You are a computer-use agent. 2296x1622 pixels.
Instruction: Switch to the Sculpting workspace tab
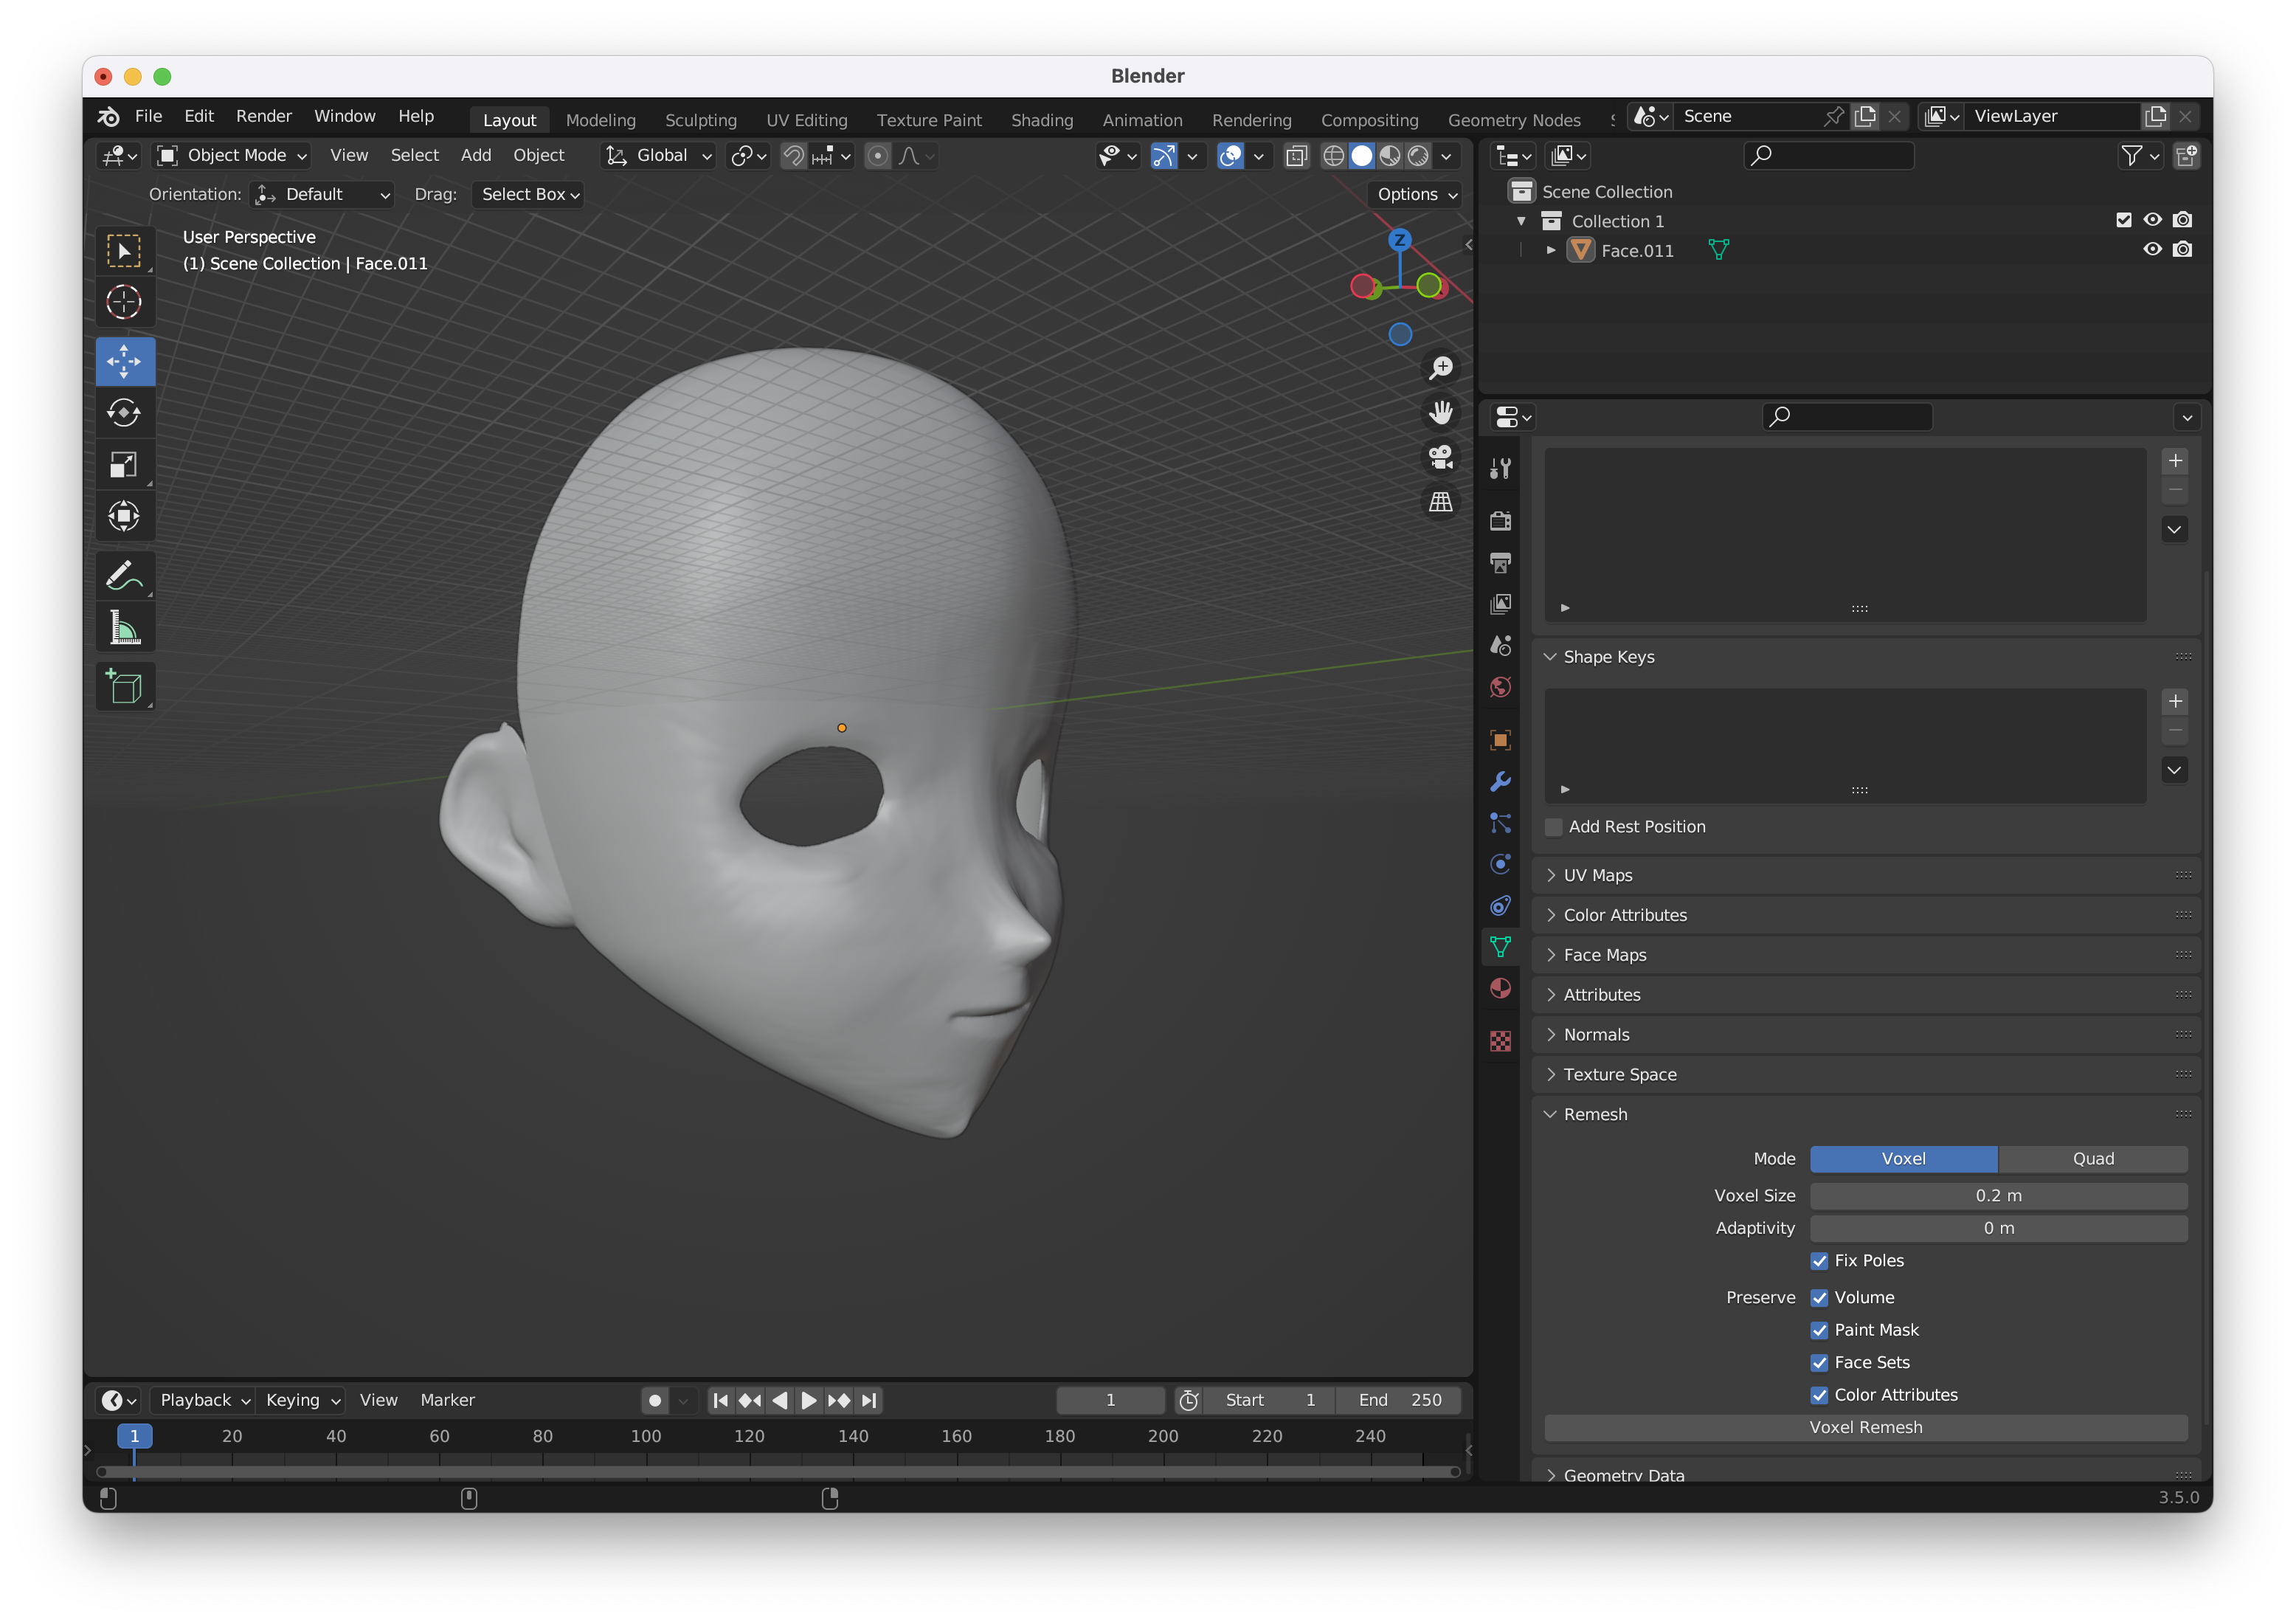pos(700,120)
